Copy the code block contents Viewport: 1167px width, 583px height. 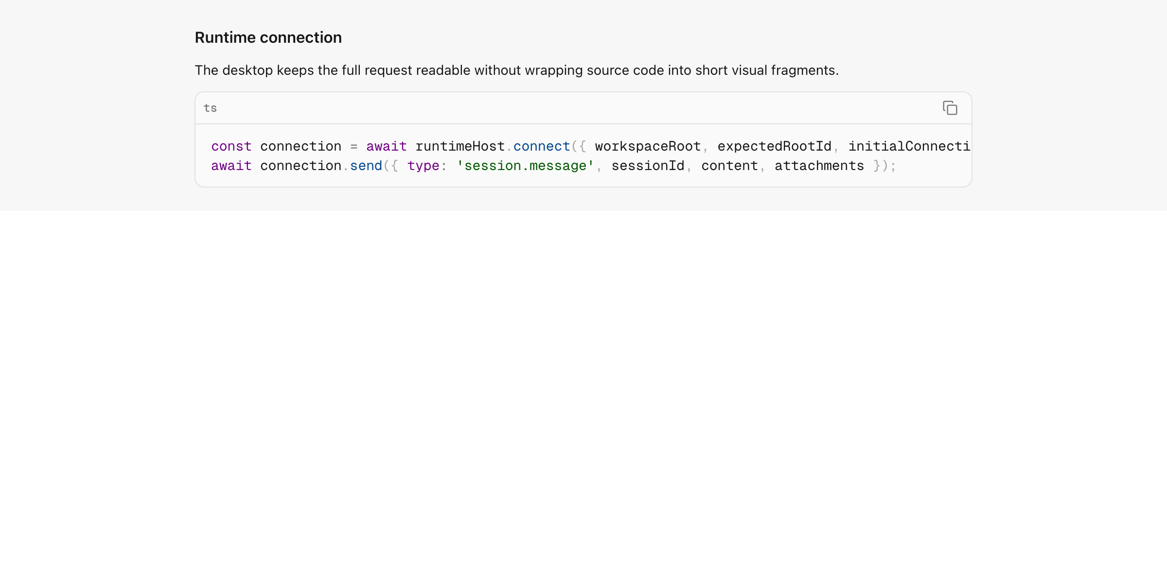pos(950,108)
